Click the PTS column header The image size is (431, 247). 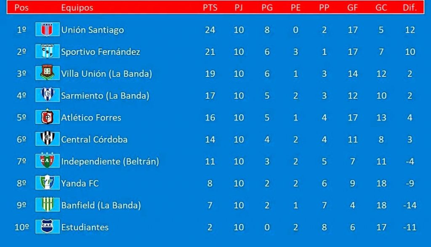coord(210,8)
